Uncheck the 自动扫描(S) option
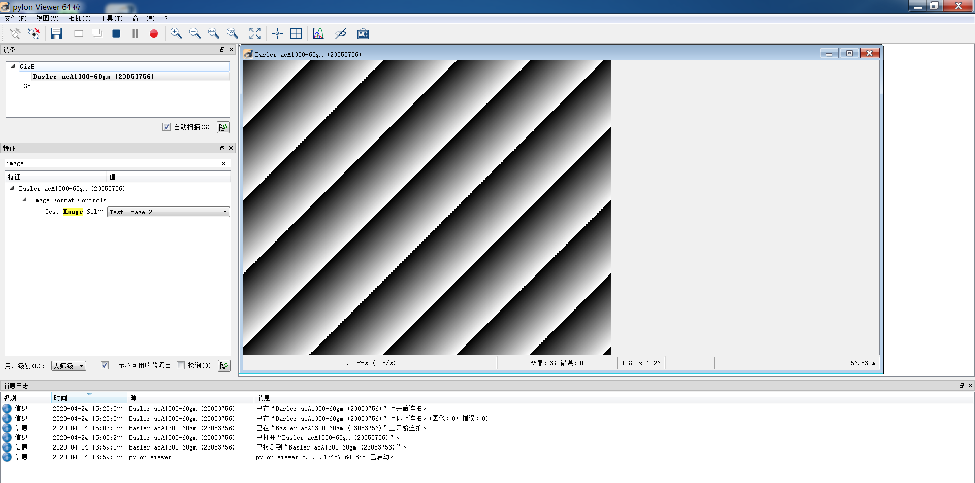The height and width of the screenshot is (483, 975). (x=166, y=127)
